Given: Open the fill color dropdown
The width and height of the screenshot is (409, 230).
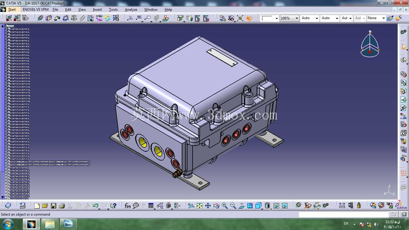Looking at the screenshot, I should (x=269, y=18).
